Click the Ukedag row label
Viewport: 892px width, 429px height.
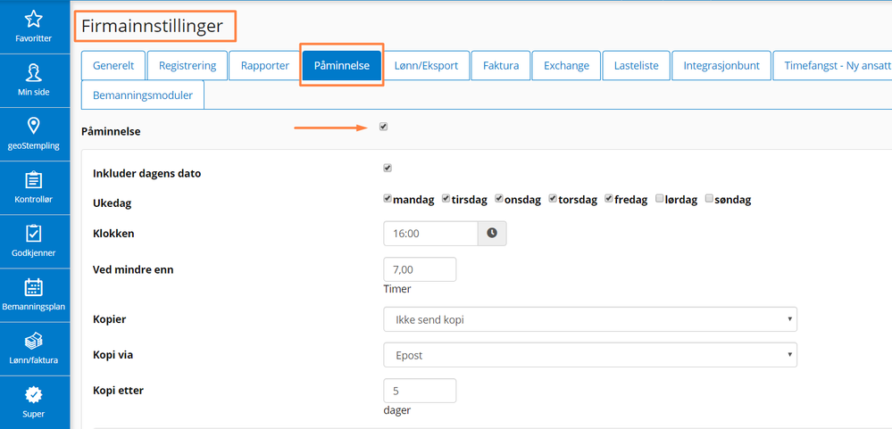pyautogui.click(x=113, y=203)
